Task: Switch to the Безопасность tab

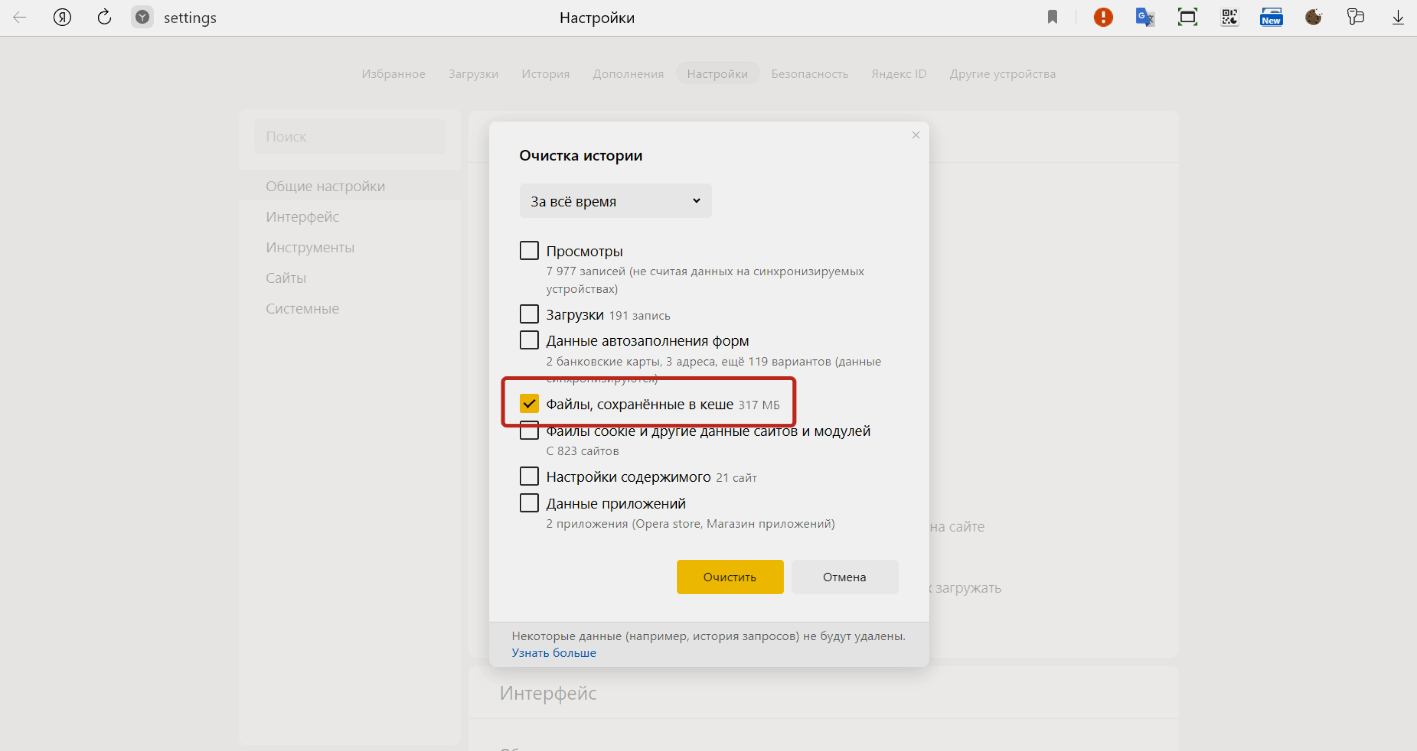Action: click(x=810, y=73)
